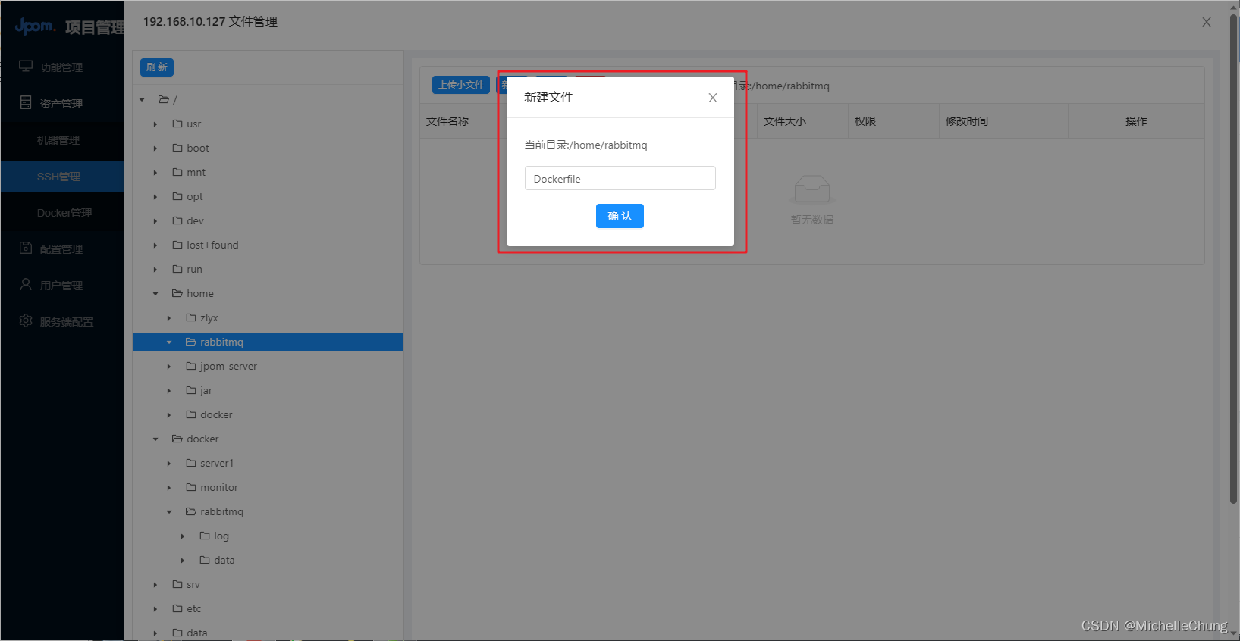This screenshot has width=1240, height=641.
Task: Expand the usr folder arrow
Action: (x=155, y=124)
